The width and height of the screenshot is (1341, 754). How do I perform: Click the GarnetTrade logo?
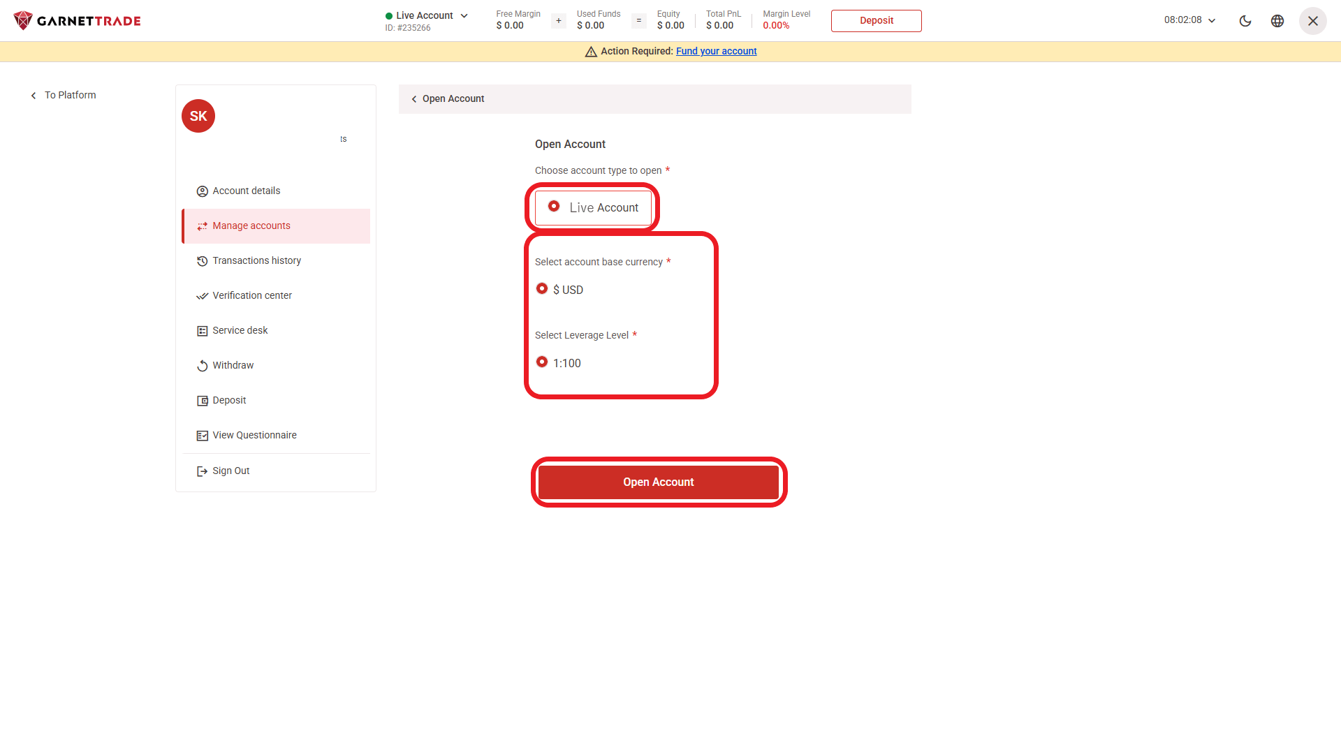(77, 21)
